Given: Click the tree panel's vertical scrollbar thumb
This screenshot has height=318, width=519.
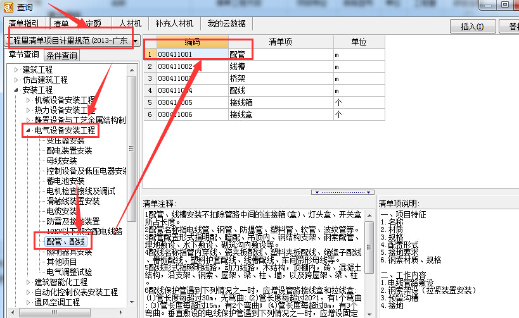Looking at the screenshot, I should [x=132, y=149].
